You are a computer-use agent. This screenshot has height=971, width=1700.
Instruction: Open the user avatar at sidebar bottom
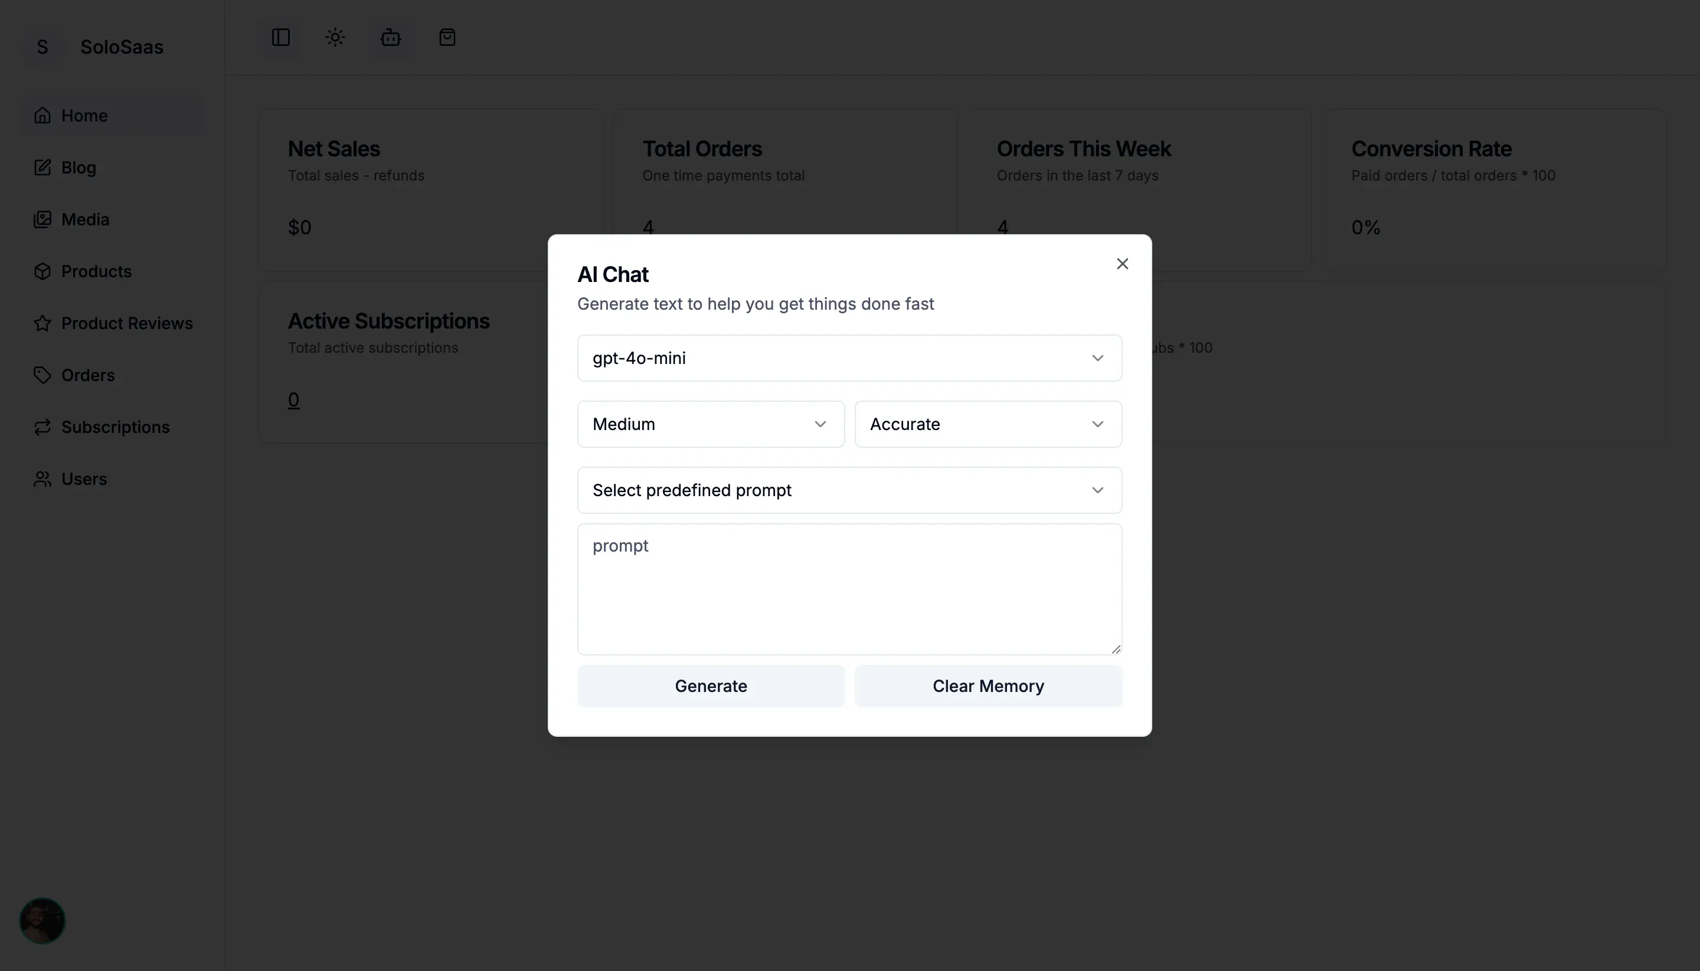[x=42, y=921]
